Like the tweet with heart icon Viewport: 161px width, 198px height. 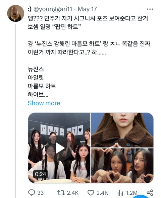point(91,193)
